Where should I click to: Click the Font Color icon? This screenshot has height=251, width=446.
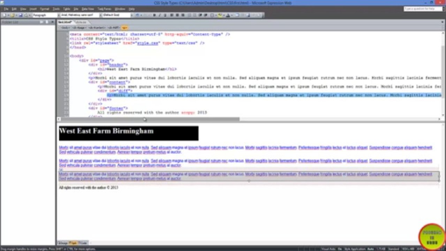coord(228,15)
